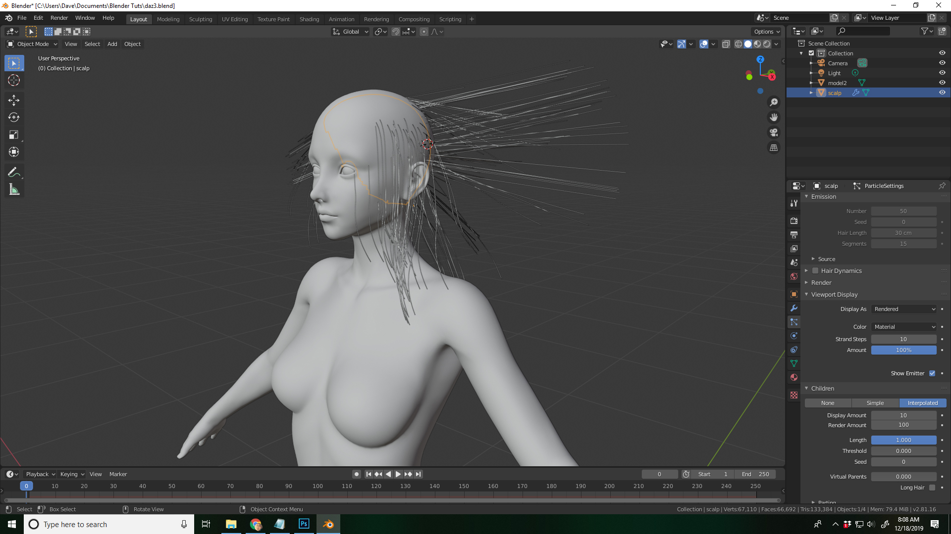The height and width of the screenshot is (534, 951).
Task: Select the Rotate tool
Action: [14, 118]
